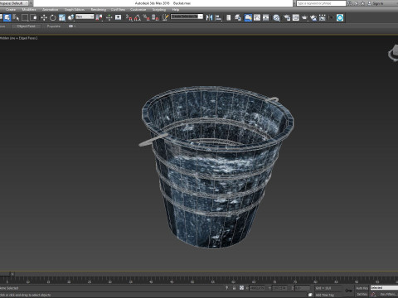Open Edit Named Selection Sets
The width and height of the screenshot is (398, 298).
pyautogui.click(x=166, y=17)
